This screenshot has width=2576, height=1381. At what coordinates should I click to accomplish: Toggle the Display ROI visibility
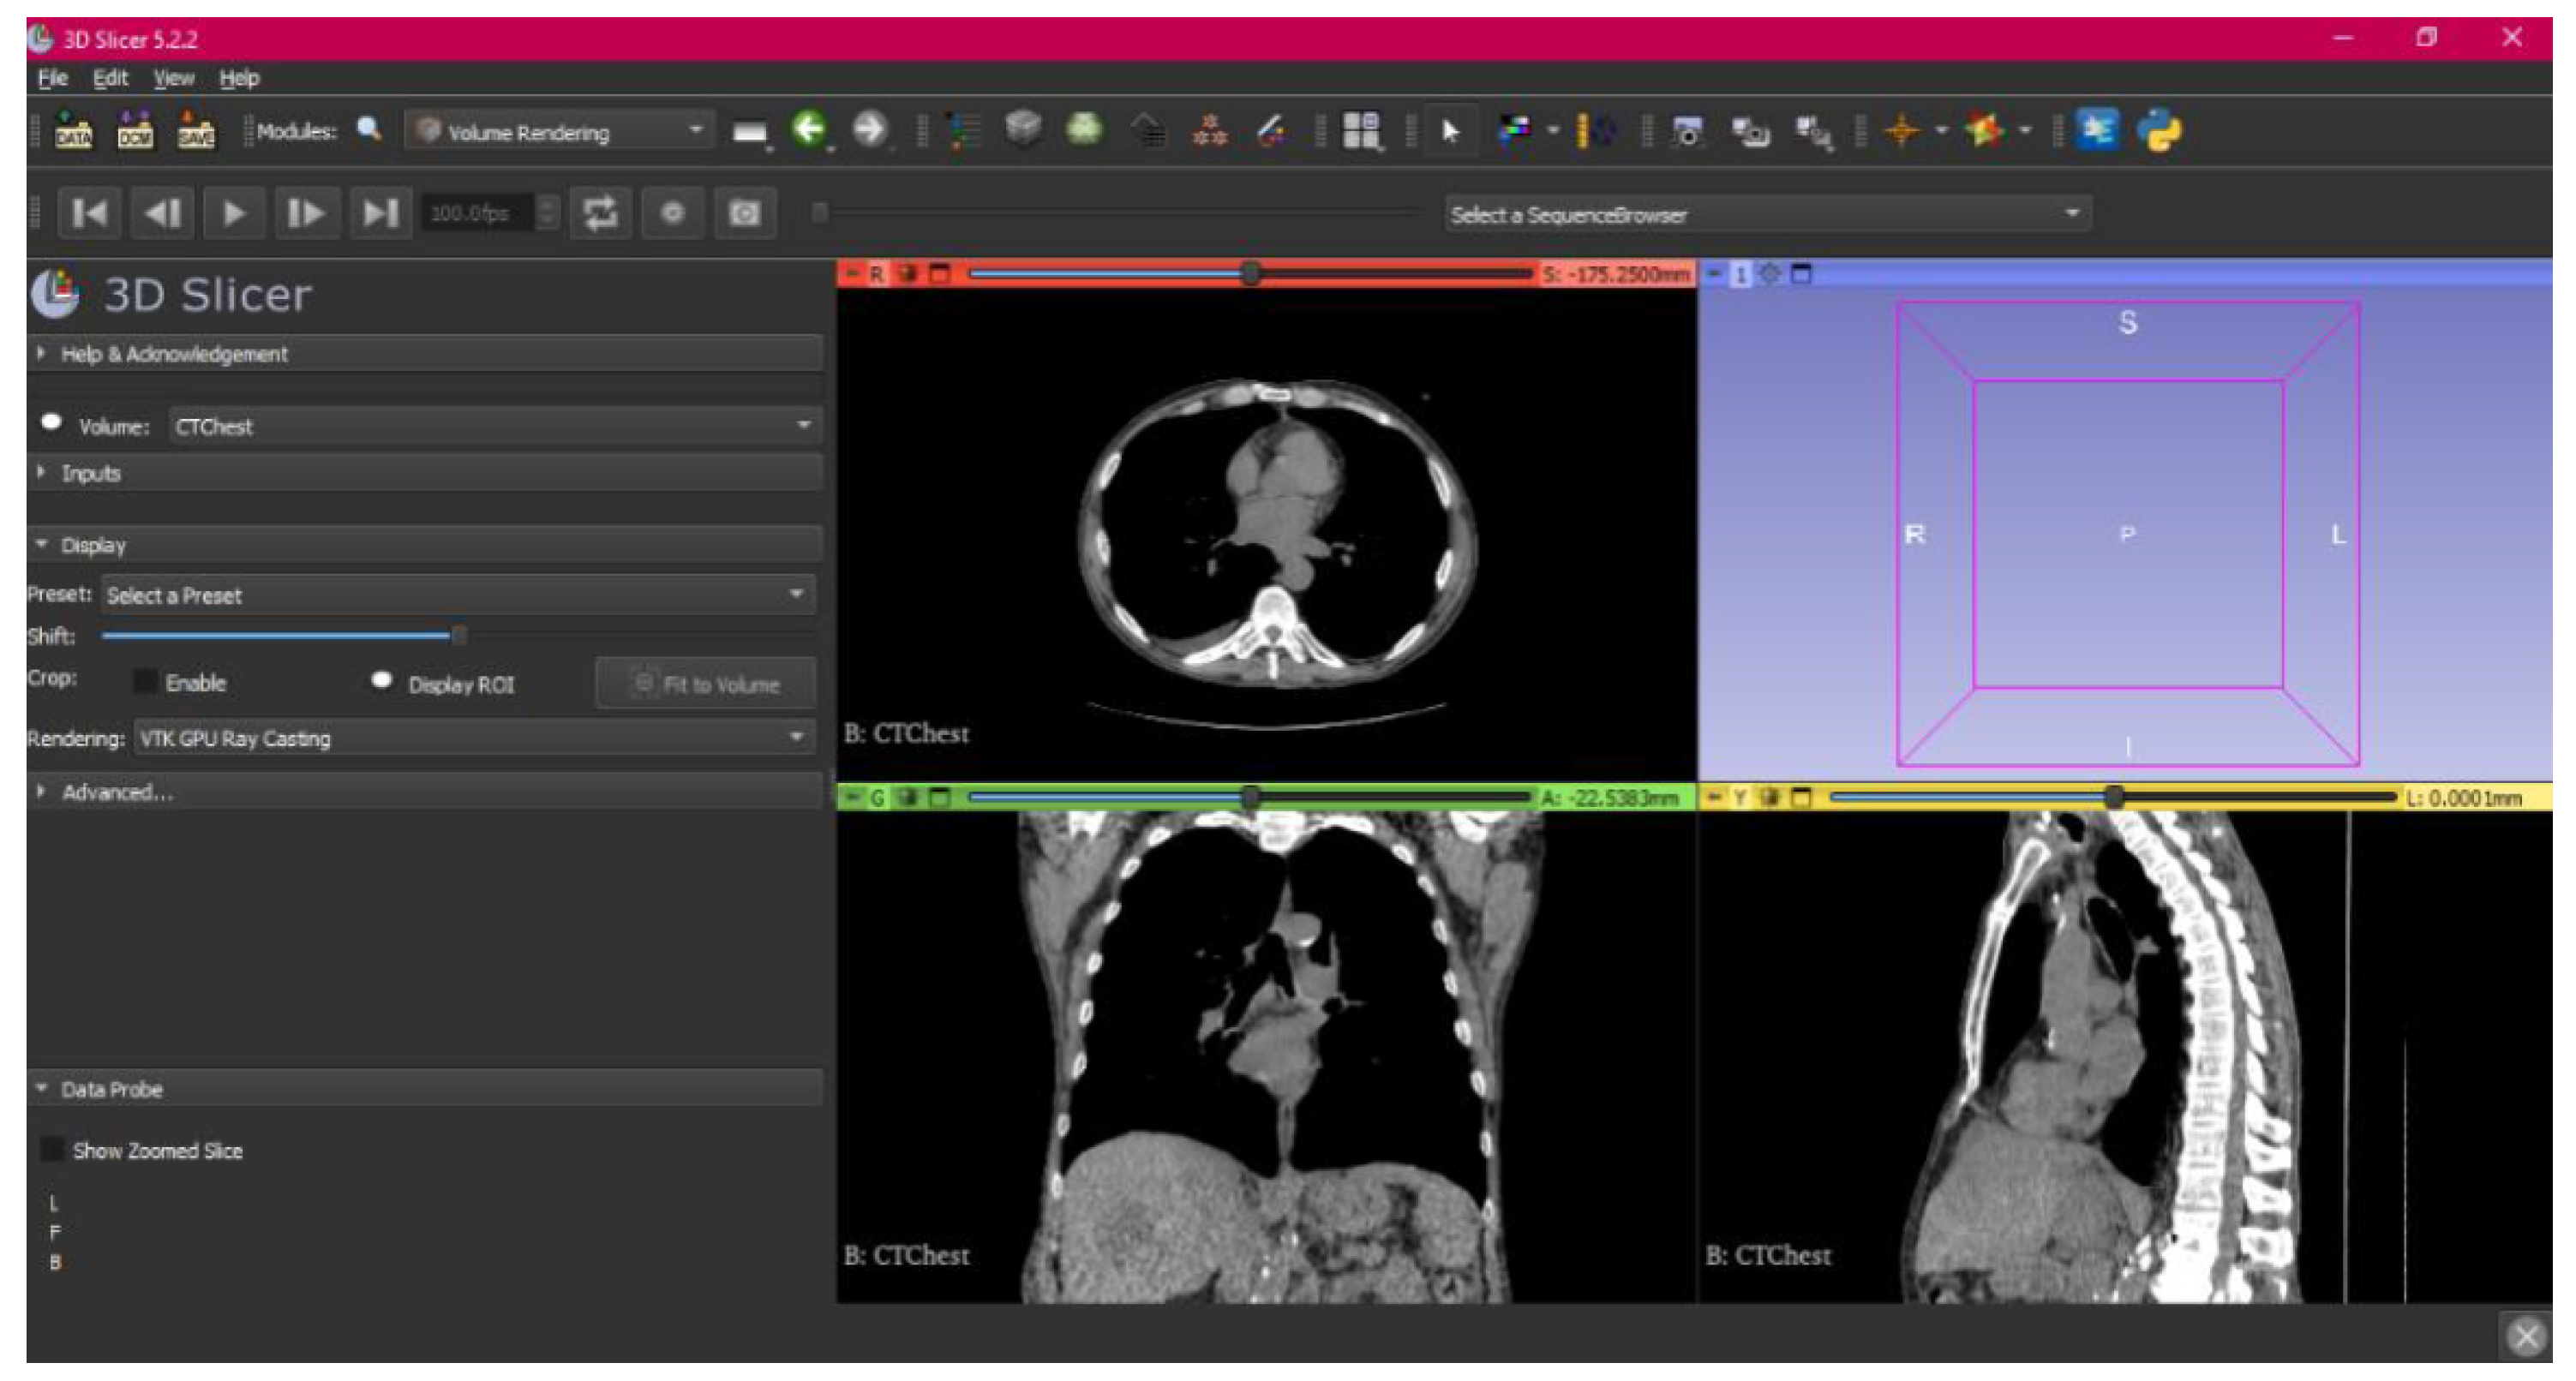click(381, 682)
